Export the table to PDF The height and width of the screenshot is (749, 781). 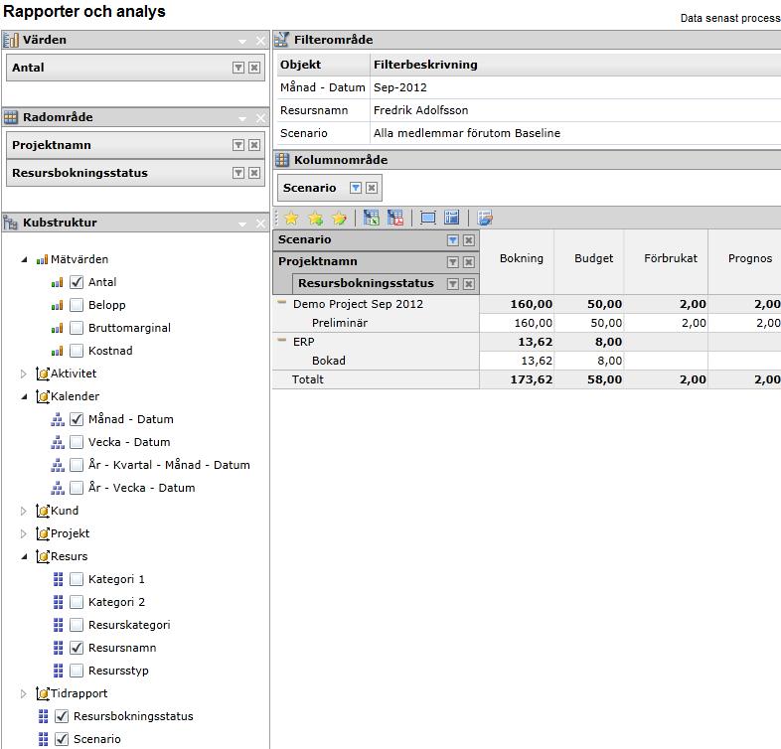click(395, 218)
